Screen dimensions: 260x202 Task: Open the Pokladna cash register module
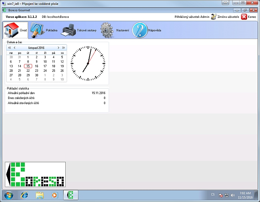pyautogui.click(x=44, y=30)
